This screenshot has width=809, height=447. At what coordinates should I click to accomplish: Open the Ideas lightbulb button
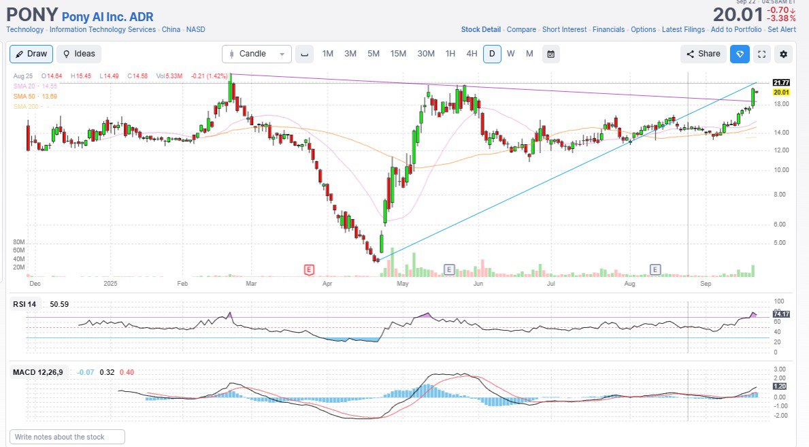coord(79,54)
